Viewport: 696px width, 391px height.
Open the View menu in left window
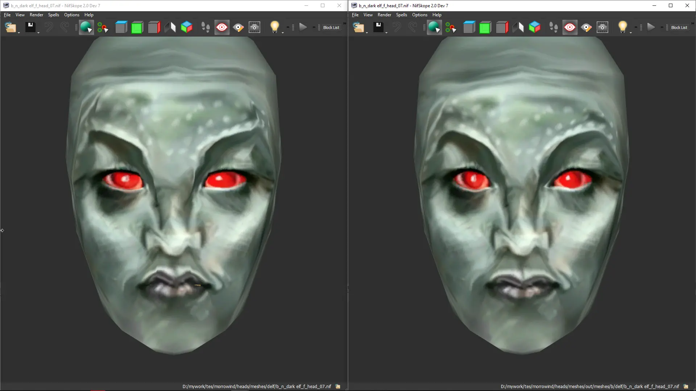pyautogui.click(x=20, y=15)
